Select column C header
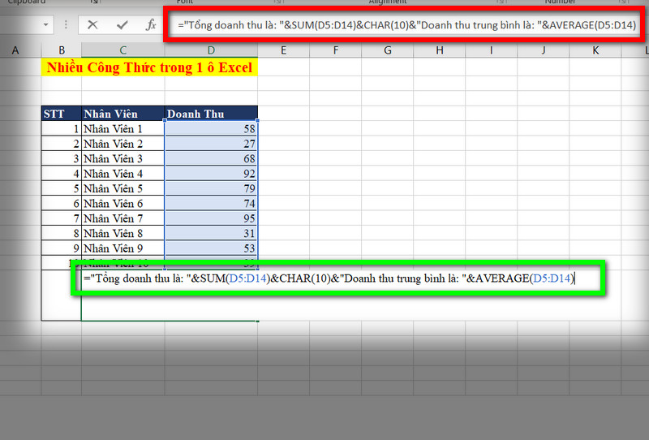649x440 pixels. 123,50
